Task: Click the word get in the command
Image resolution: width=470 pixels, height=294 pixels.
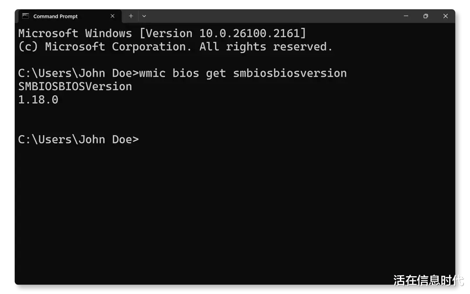Action: (x=216, y=73)
